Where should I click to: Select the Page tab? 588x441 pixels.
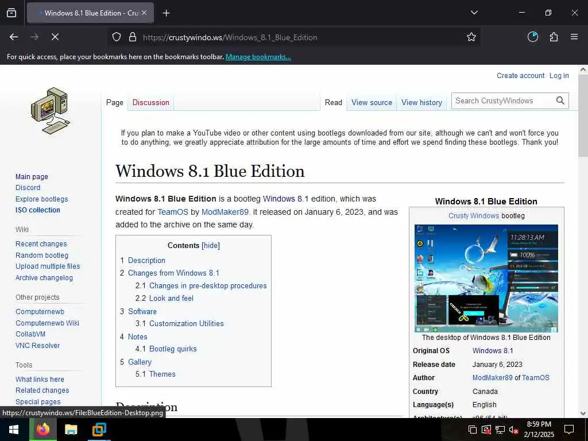pos(115,102)
